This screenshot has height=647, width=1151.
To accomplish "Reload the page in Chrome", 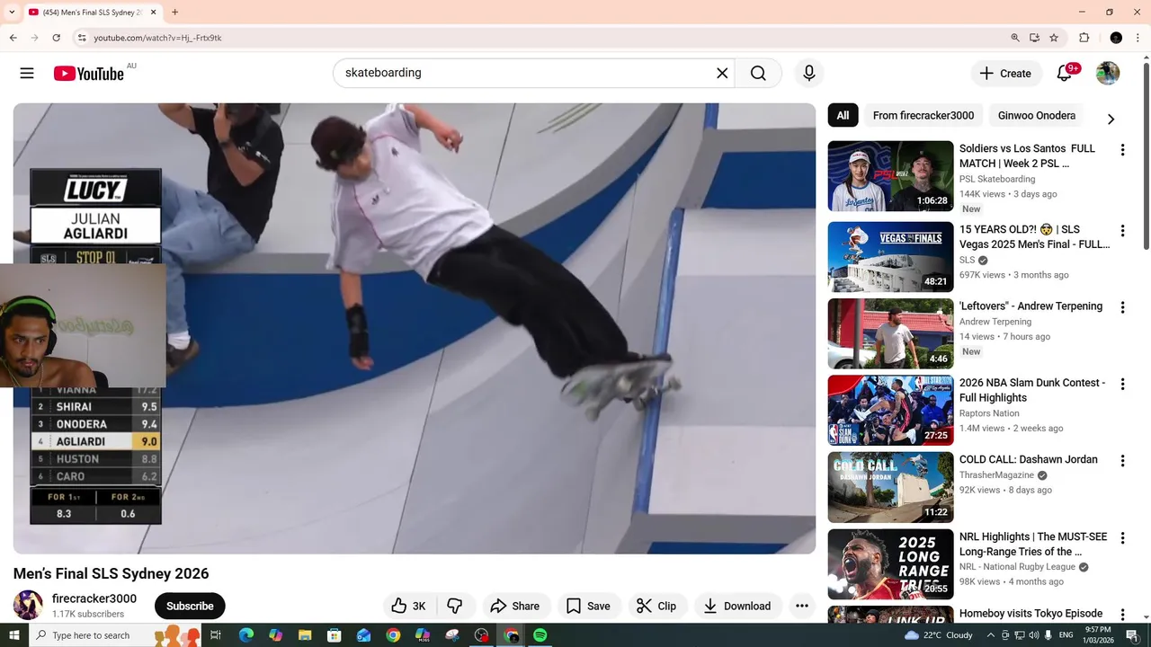I will tap(57, 38).
